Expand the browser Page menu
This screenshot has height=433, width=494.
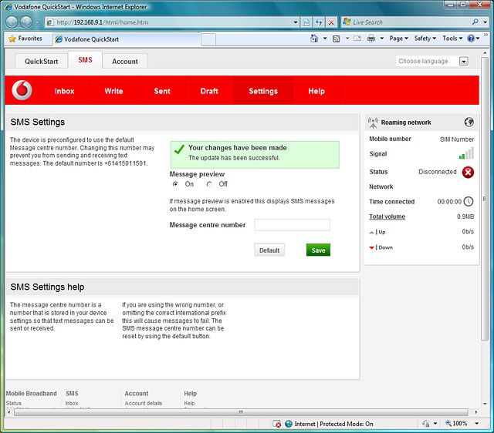click(x=398, y=39)
